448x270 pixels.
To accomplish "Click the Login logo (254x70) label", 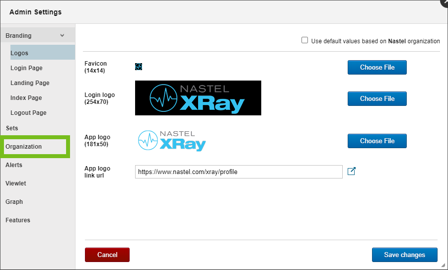I will [99, 98].
